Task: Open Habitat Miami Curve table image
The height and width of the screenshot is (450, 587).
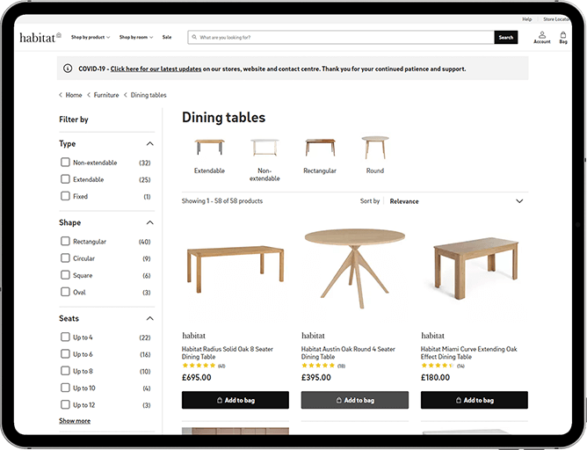Action: (475, 270)
